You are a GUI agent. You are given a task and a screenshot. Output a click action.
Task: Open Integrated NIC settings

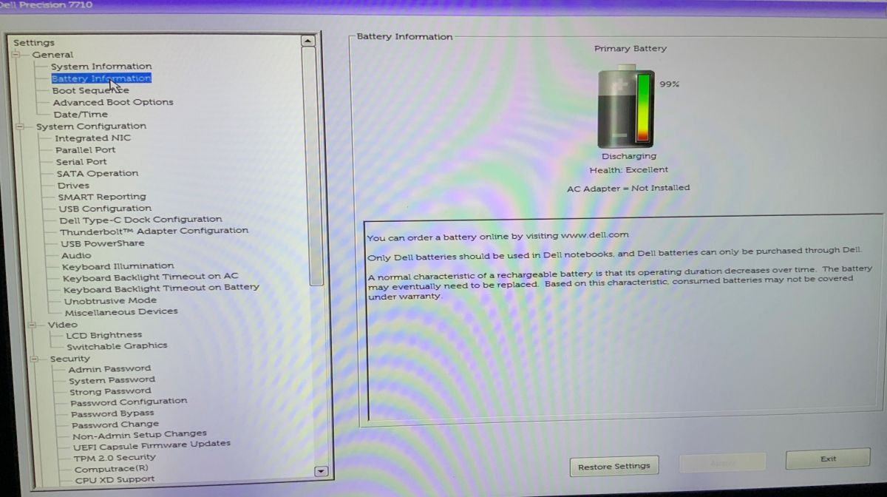(x=92, y=138)
